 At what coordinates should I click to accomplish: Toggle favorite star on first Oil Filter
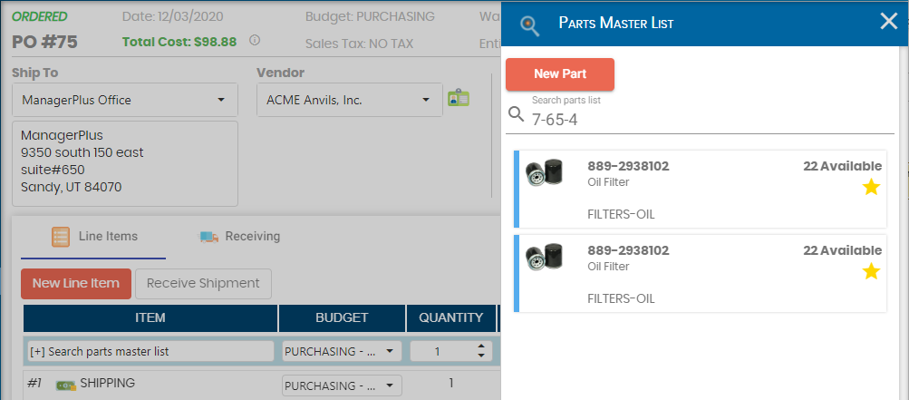871,187
